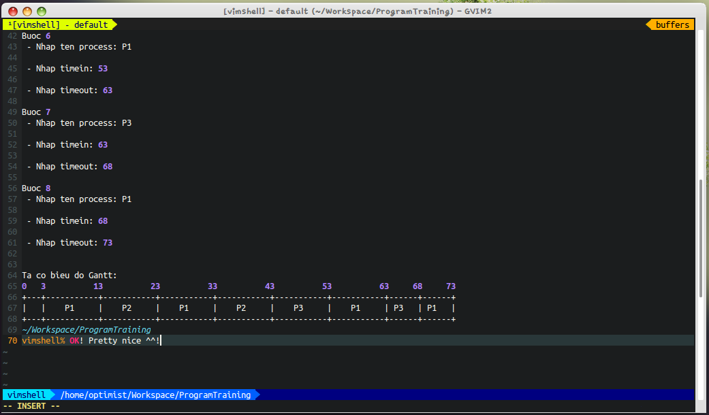Click the process name P3 on line 50

127,123
